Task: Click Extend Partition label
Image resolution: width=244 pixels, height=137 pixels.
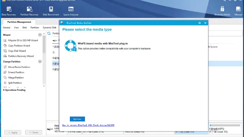Action: point(16,72)
